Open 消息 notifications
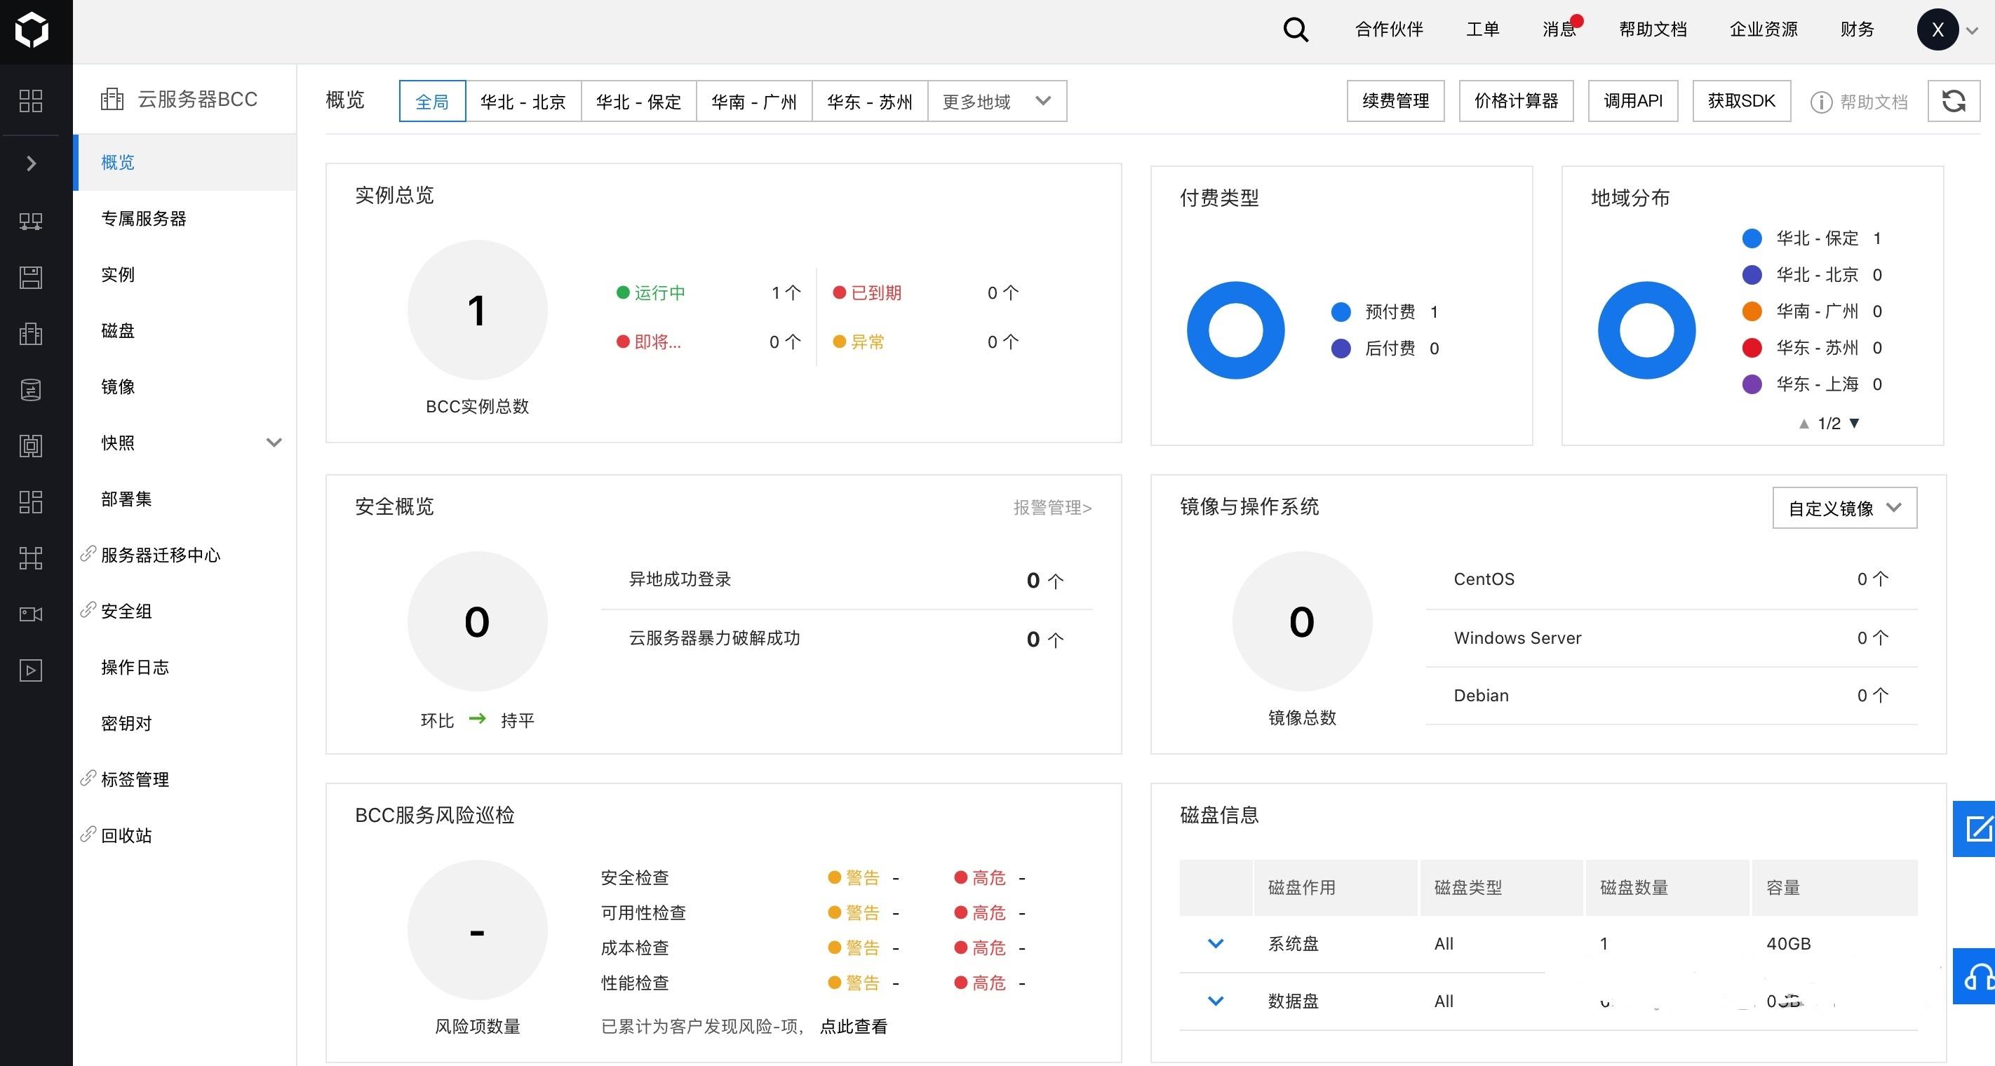The width and height of the screenshot is (1995, 1066). point(1560,29)
